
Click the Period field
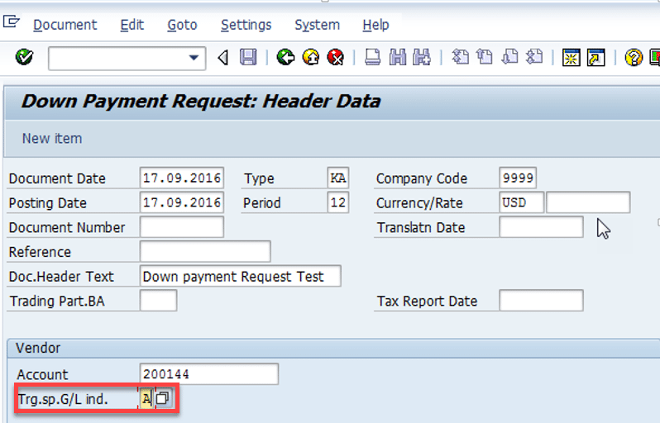pyautogui.click(x=338, y=202)
